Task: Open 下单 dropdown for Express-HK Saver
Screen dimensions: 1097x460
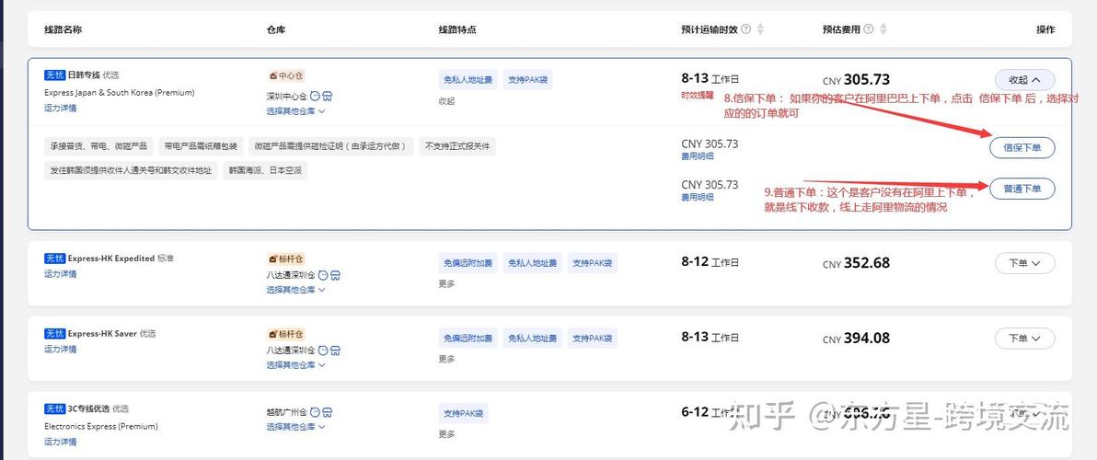Action: click(x=1024, y=339)
